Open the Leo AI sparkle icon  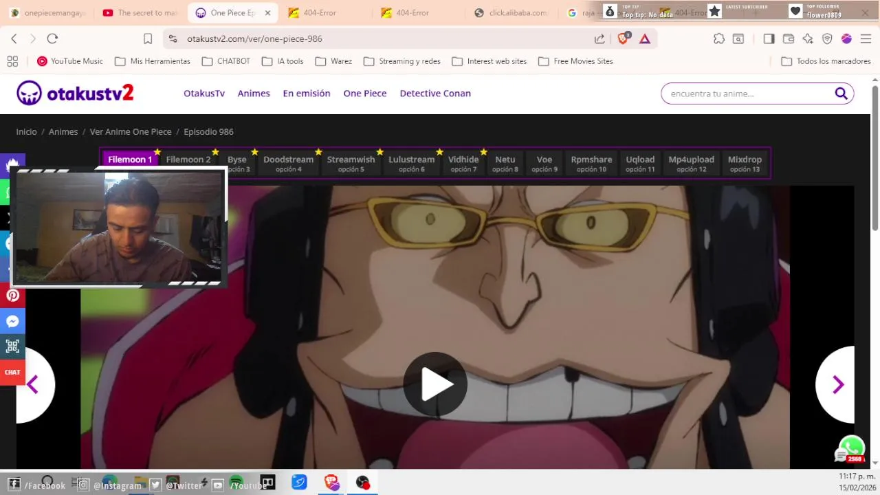tap(808, 39)
